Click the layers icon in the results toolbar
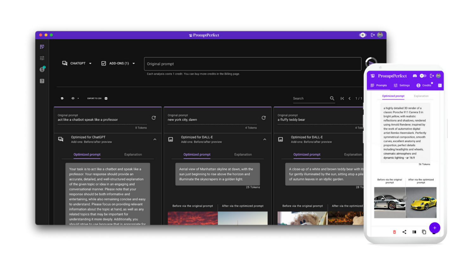This screenshot has height=271, width=470. tap(62, 98)
